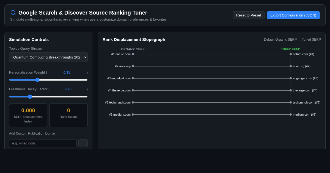This screenshot has width=330, height=173.
Task: Adjust the Personalization Weight slider
Action: (48, 80)
